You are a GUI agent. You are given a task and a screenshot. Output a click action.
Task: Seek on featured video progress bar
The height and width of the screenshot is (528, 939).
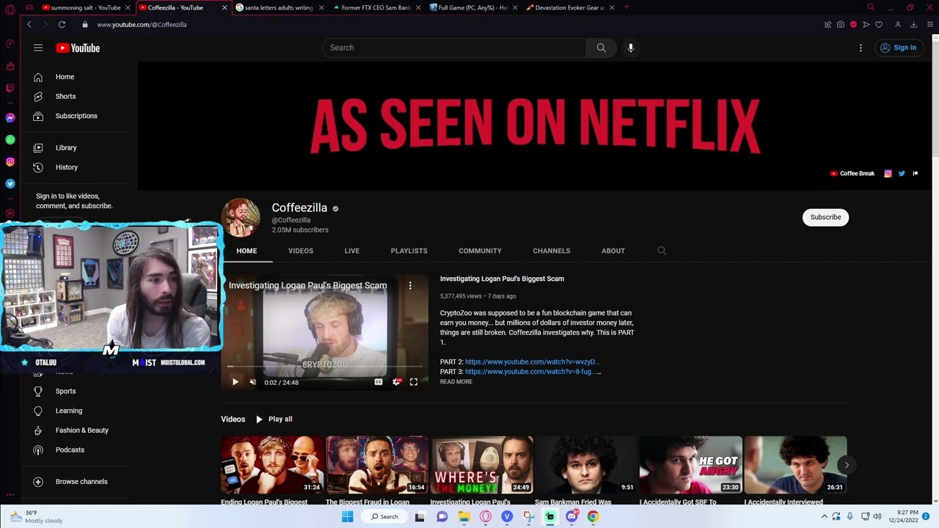[x=324, y=366]
